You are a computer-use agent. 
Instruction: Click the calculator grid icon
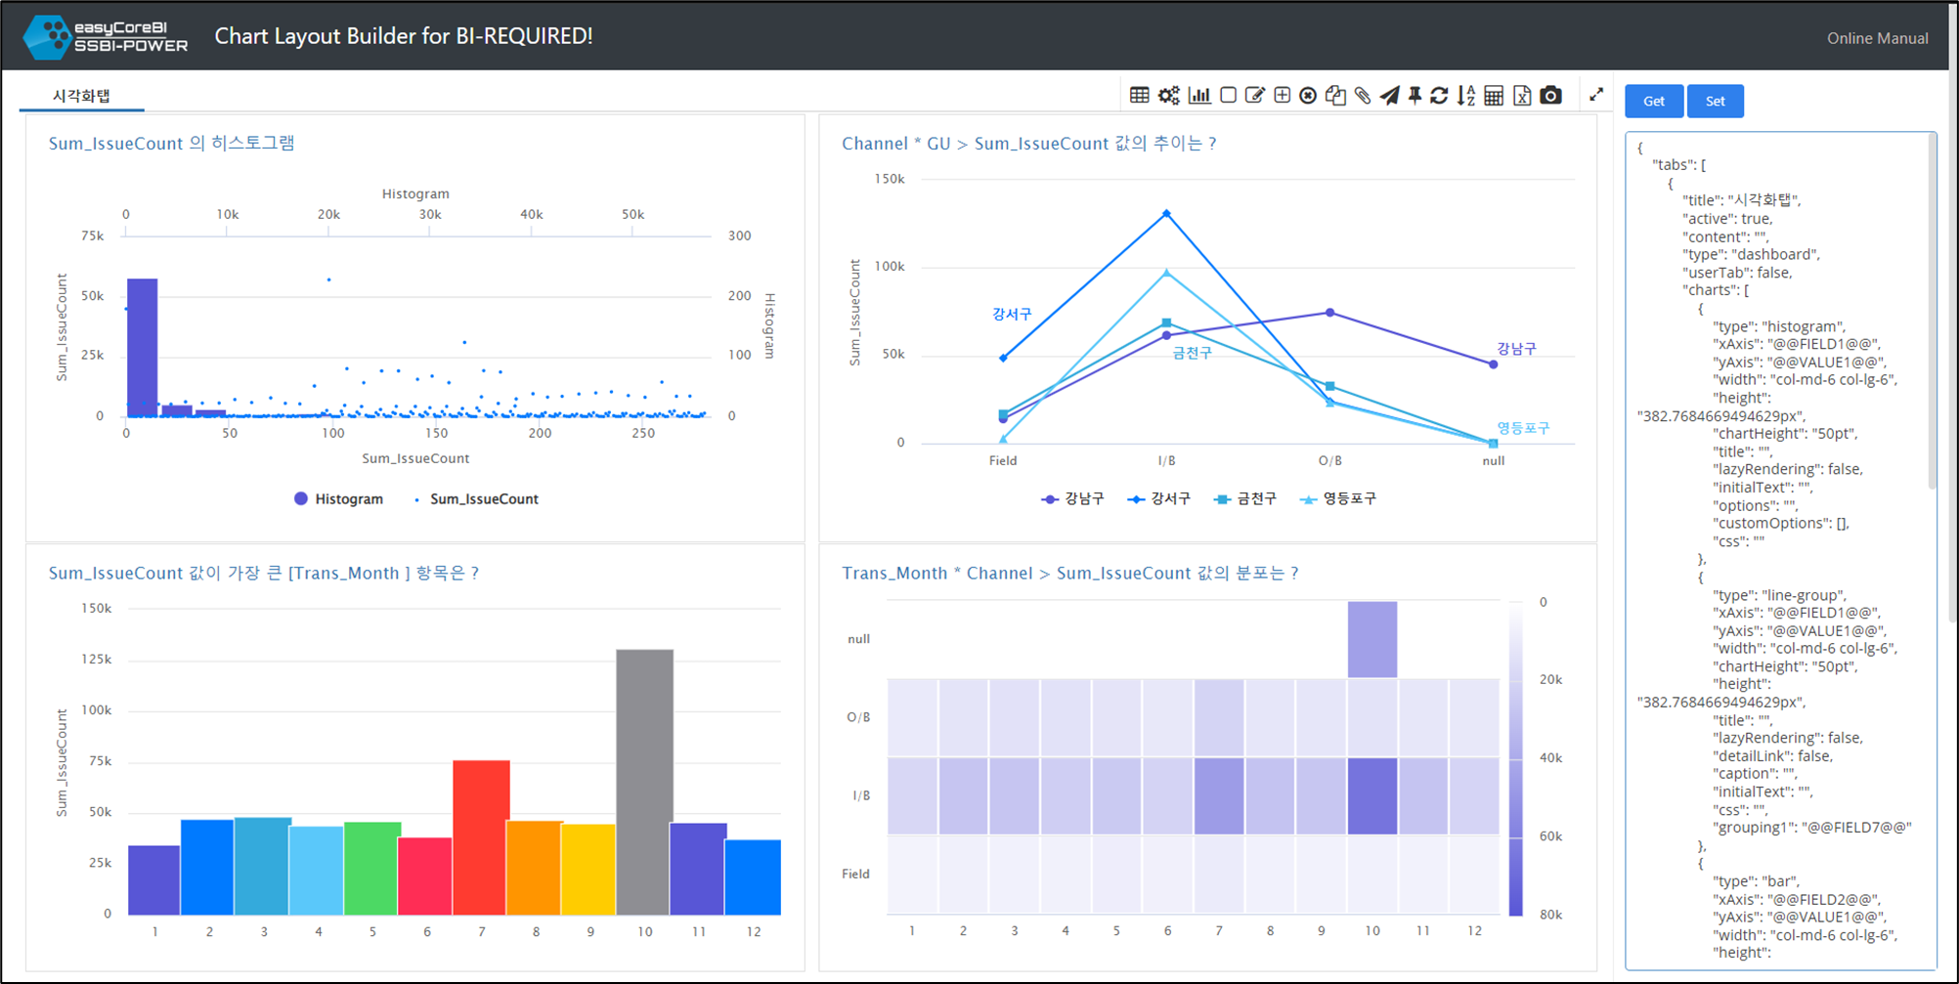pyautogui.click(x=1494, y=96)
